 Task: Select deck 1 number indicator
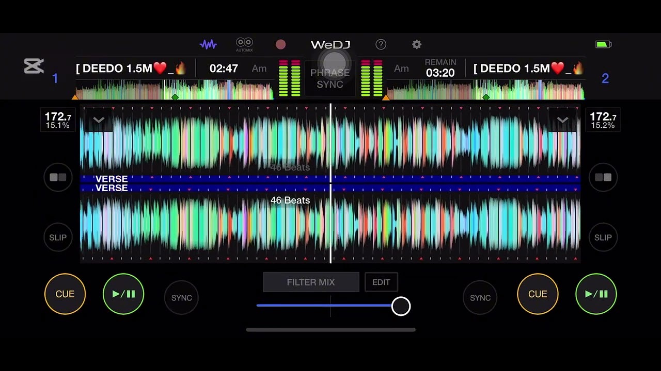point(55,78)
